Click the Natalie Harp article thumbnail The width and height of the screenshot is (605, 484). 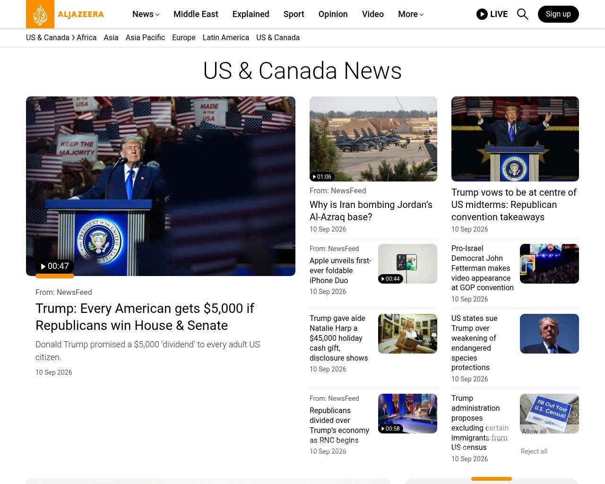pyautogui.click(x=407, y=334)
